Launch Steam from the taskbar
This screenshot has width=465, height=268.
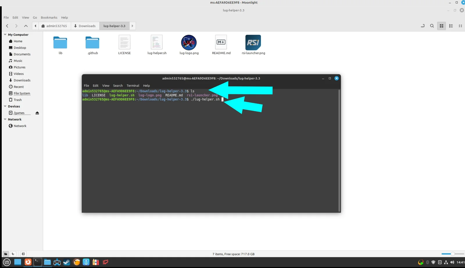[67, 262]
